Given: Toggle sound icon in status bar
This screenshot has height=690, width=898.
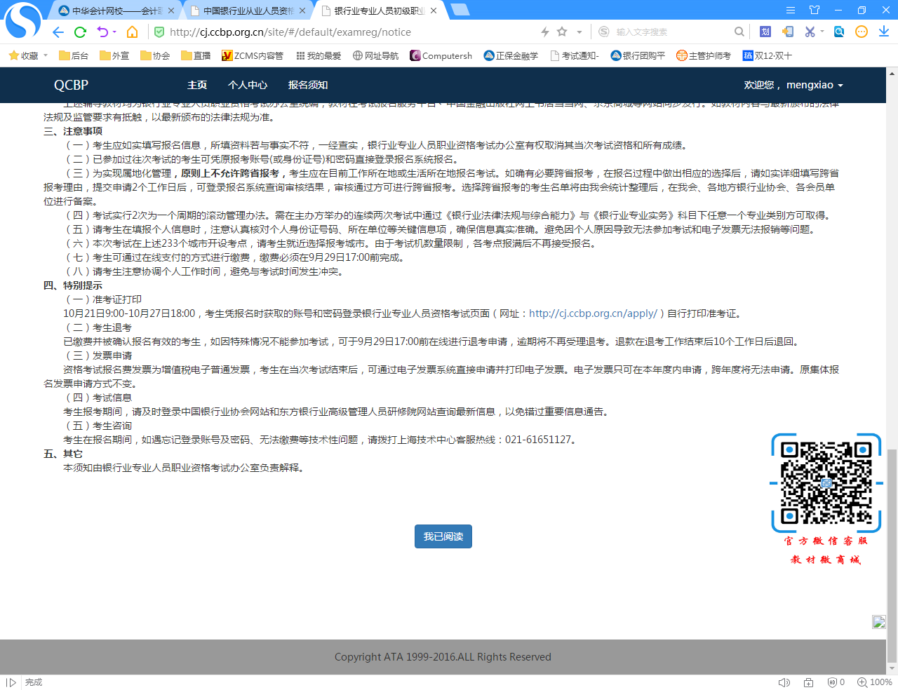Looking at the screenshot, I should (784, 682).
